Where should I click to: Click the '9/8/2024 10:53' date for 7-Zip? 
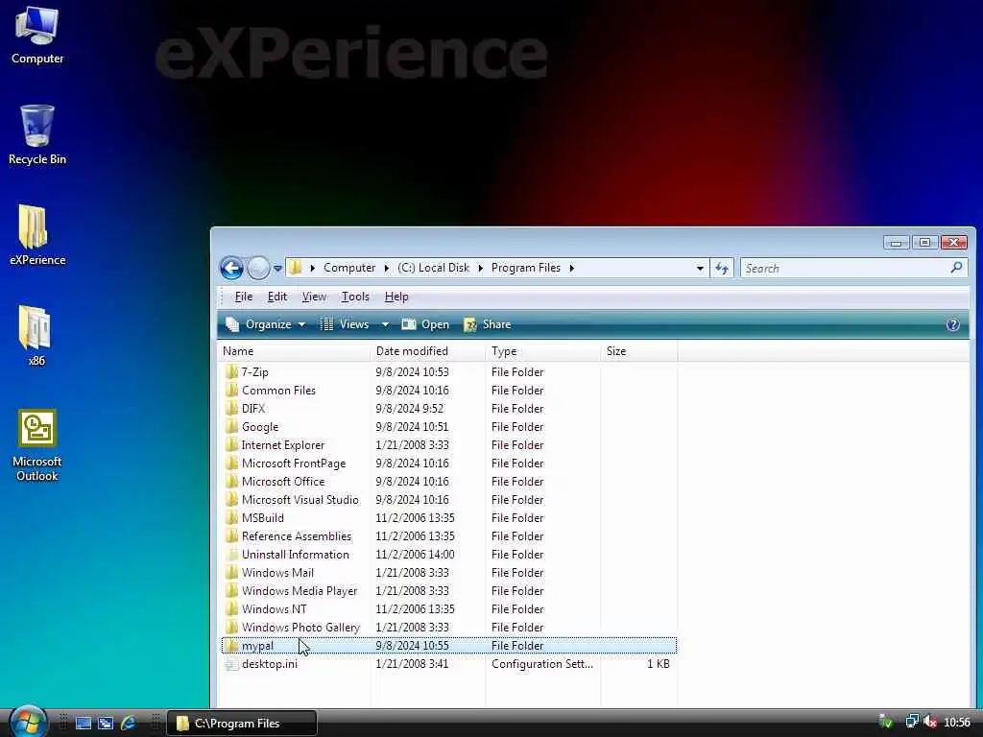coord(412,372)
